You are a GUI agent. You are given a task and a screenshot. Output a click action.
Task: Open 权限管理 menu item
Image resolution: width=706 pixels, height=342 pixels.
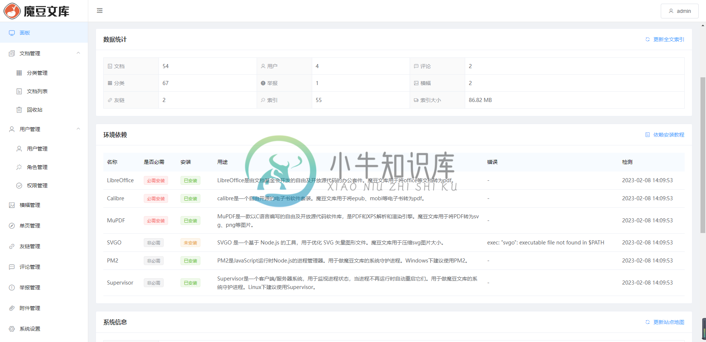pos(44,186)
